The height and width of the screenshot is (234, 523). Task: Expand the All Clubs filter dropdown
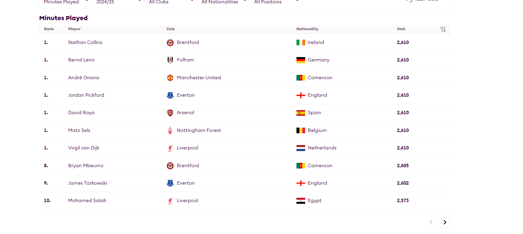point(171,2)
